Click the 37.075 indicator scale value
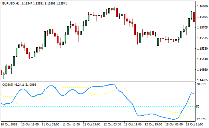Screen dimensions: 209x128 click(201, 119)
